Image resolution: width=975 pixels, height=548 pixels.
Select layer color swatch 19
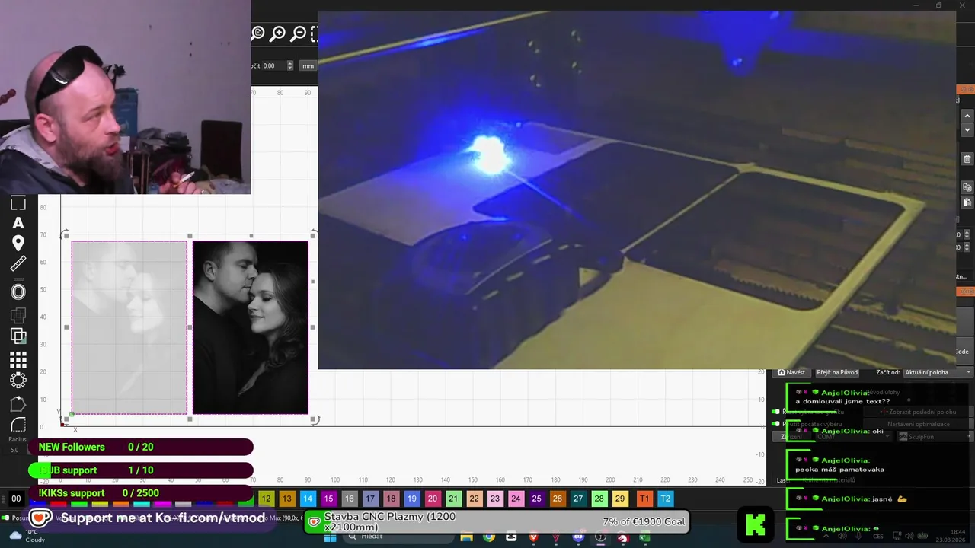(x=411, y=499)
